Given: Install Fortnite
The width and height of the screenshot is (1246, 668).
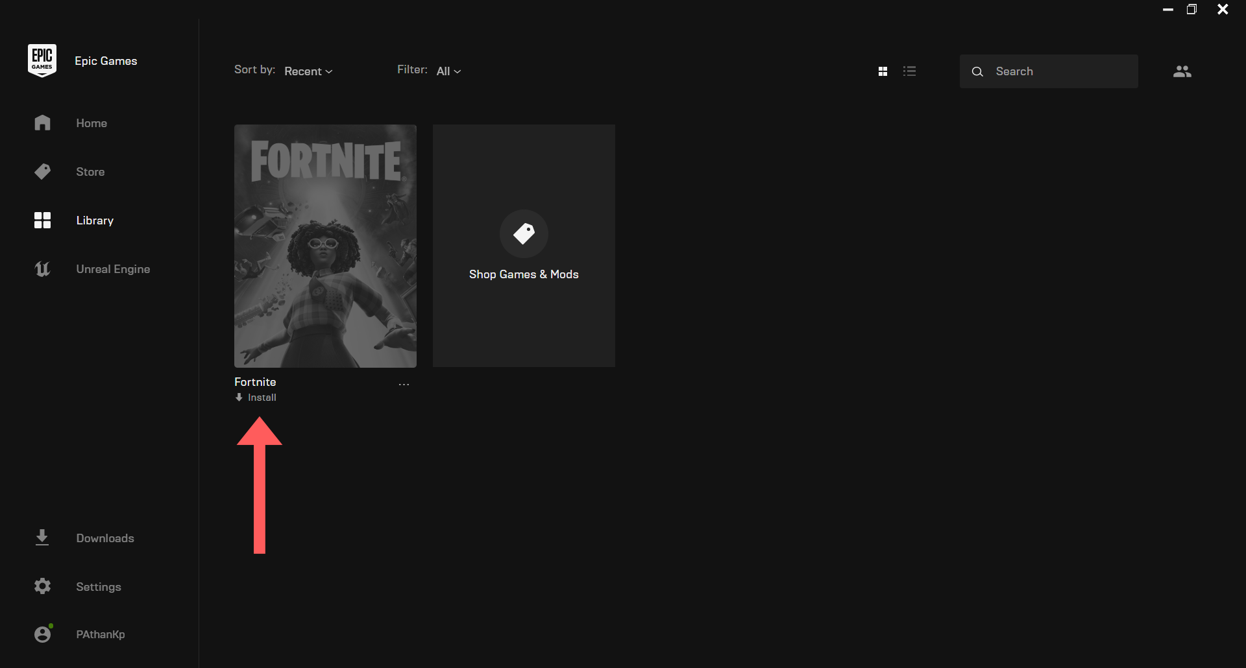Looking at the screenshot, I should [261, 397].
